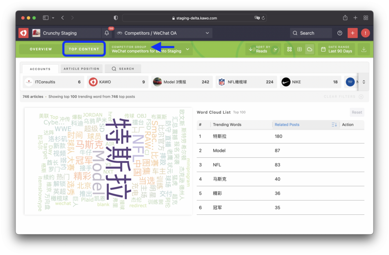This screenshot has width=389, height=255.
Task: Open the Date Range Last 90 Days picker
Action: [337, 49]
